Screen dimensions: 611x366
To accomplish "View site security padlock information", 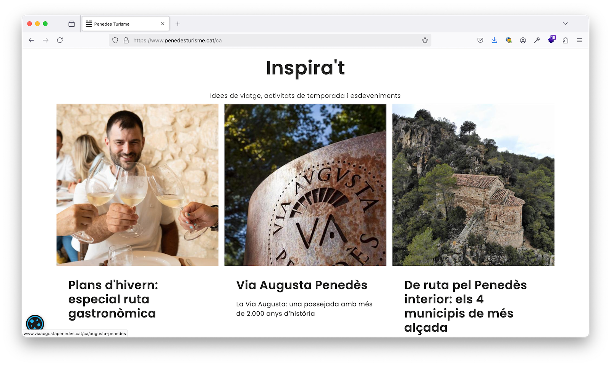I will (126, 40).
